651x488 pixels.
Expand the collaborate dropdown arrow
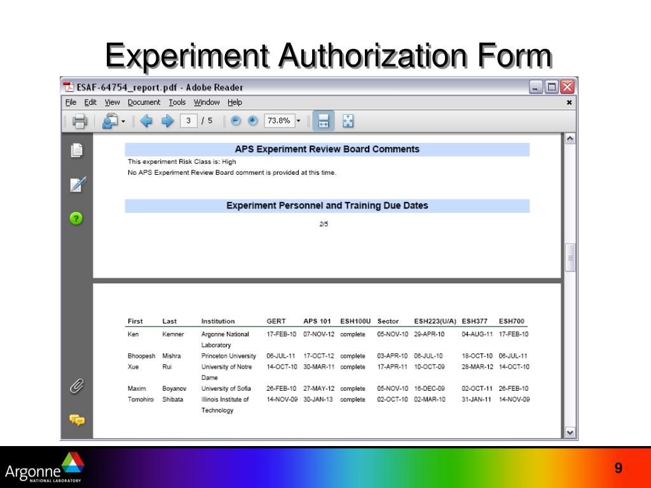click(x=123, y=121)
